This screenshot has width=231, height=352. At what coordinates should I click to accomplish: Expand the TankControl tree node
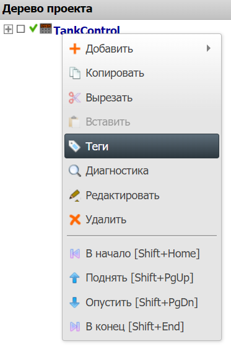[x=8, y=29]
